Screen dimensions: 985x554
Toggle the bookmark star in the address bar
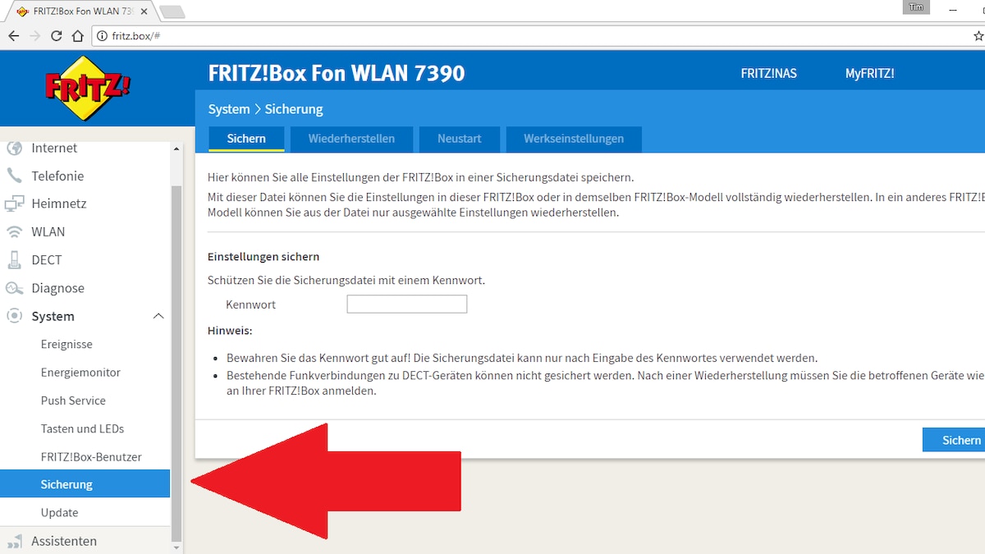point(978,35)
